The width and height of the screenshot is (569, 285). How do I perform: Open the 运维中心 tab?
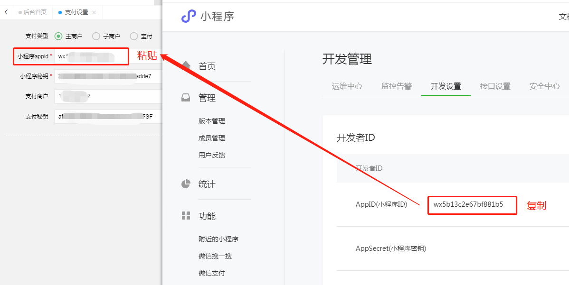[x=347, y=86]
